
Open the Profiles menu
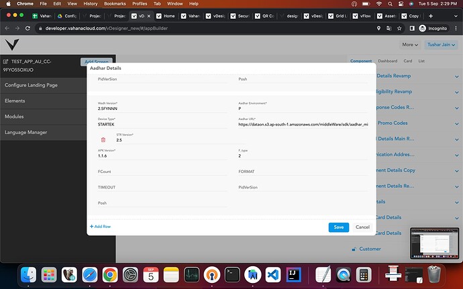(140, 4)
